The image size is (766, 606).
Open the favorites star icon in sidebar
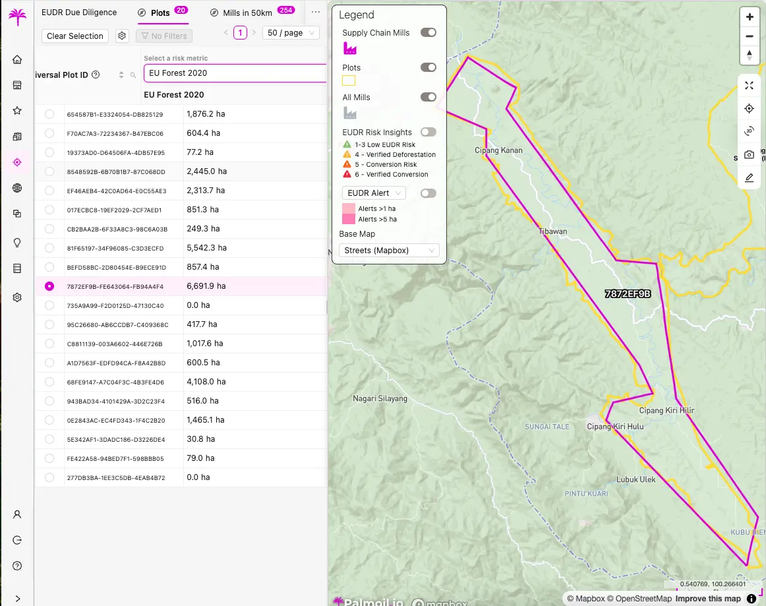[x=17, y=111]
